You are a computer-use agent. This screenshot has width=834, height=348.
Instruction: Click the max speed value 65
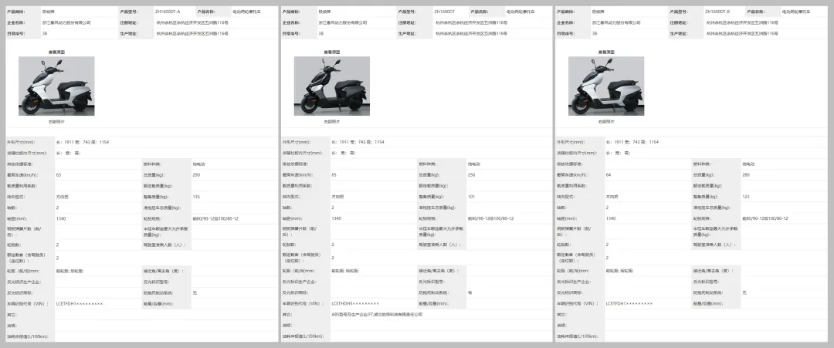click(334, 175)
